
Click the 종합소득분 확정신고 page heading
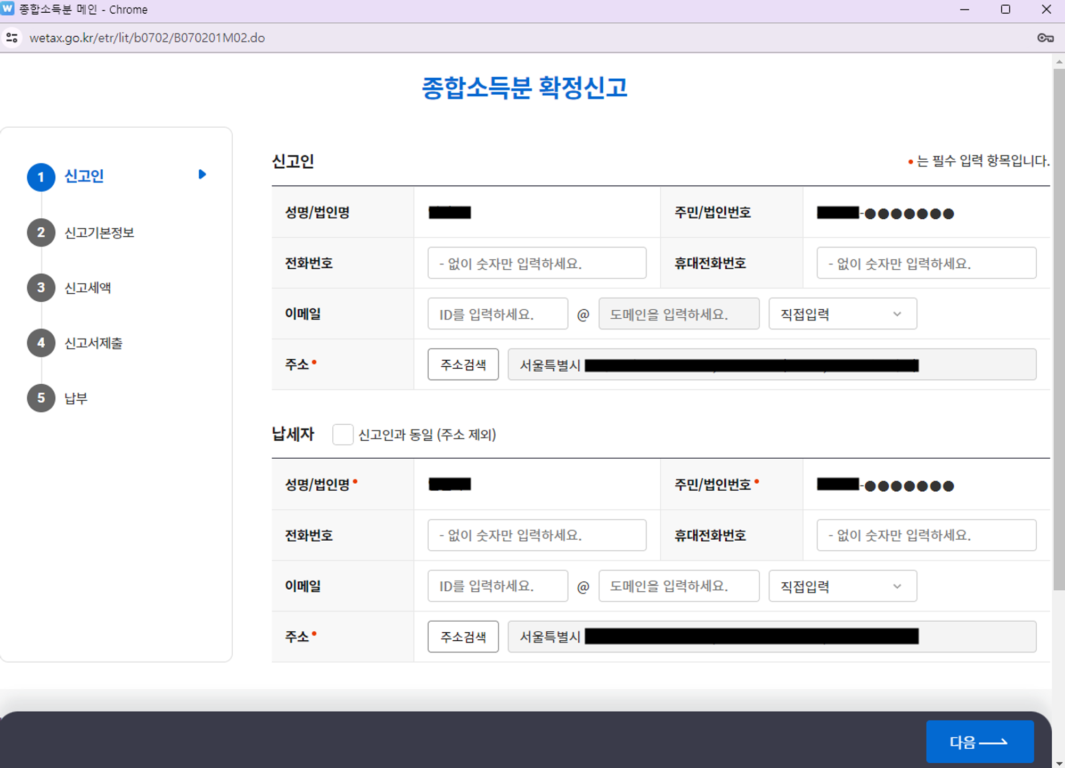[525, 88]
